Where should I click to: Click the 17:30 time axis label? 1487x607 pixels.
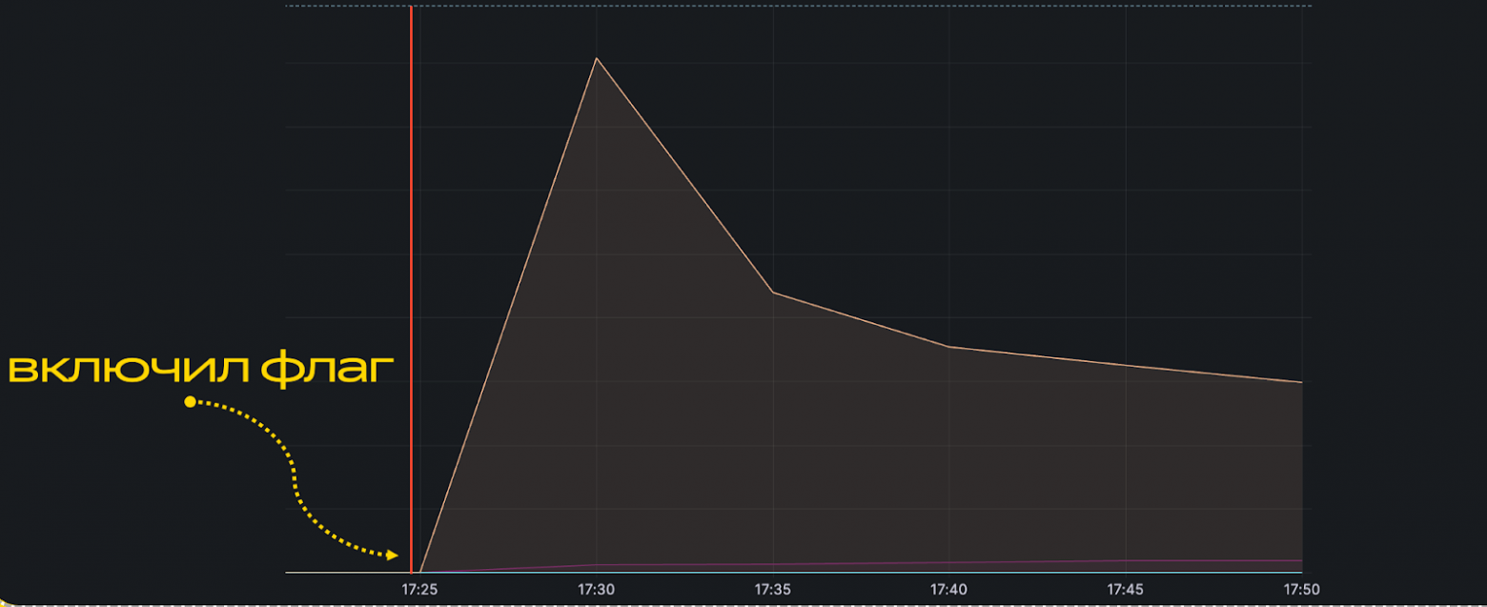click(x=596, y=590)
